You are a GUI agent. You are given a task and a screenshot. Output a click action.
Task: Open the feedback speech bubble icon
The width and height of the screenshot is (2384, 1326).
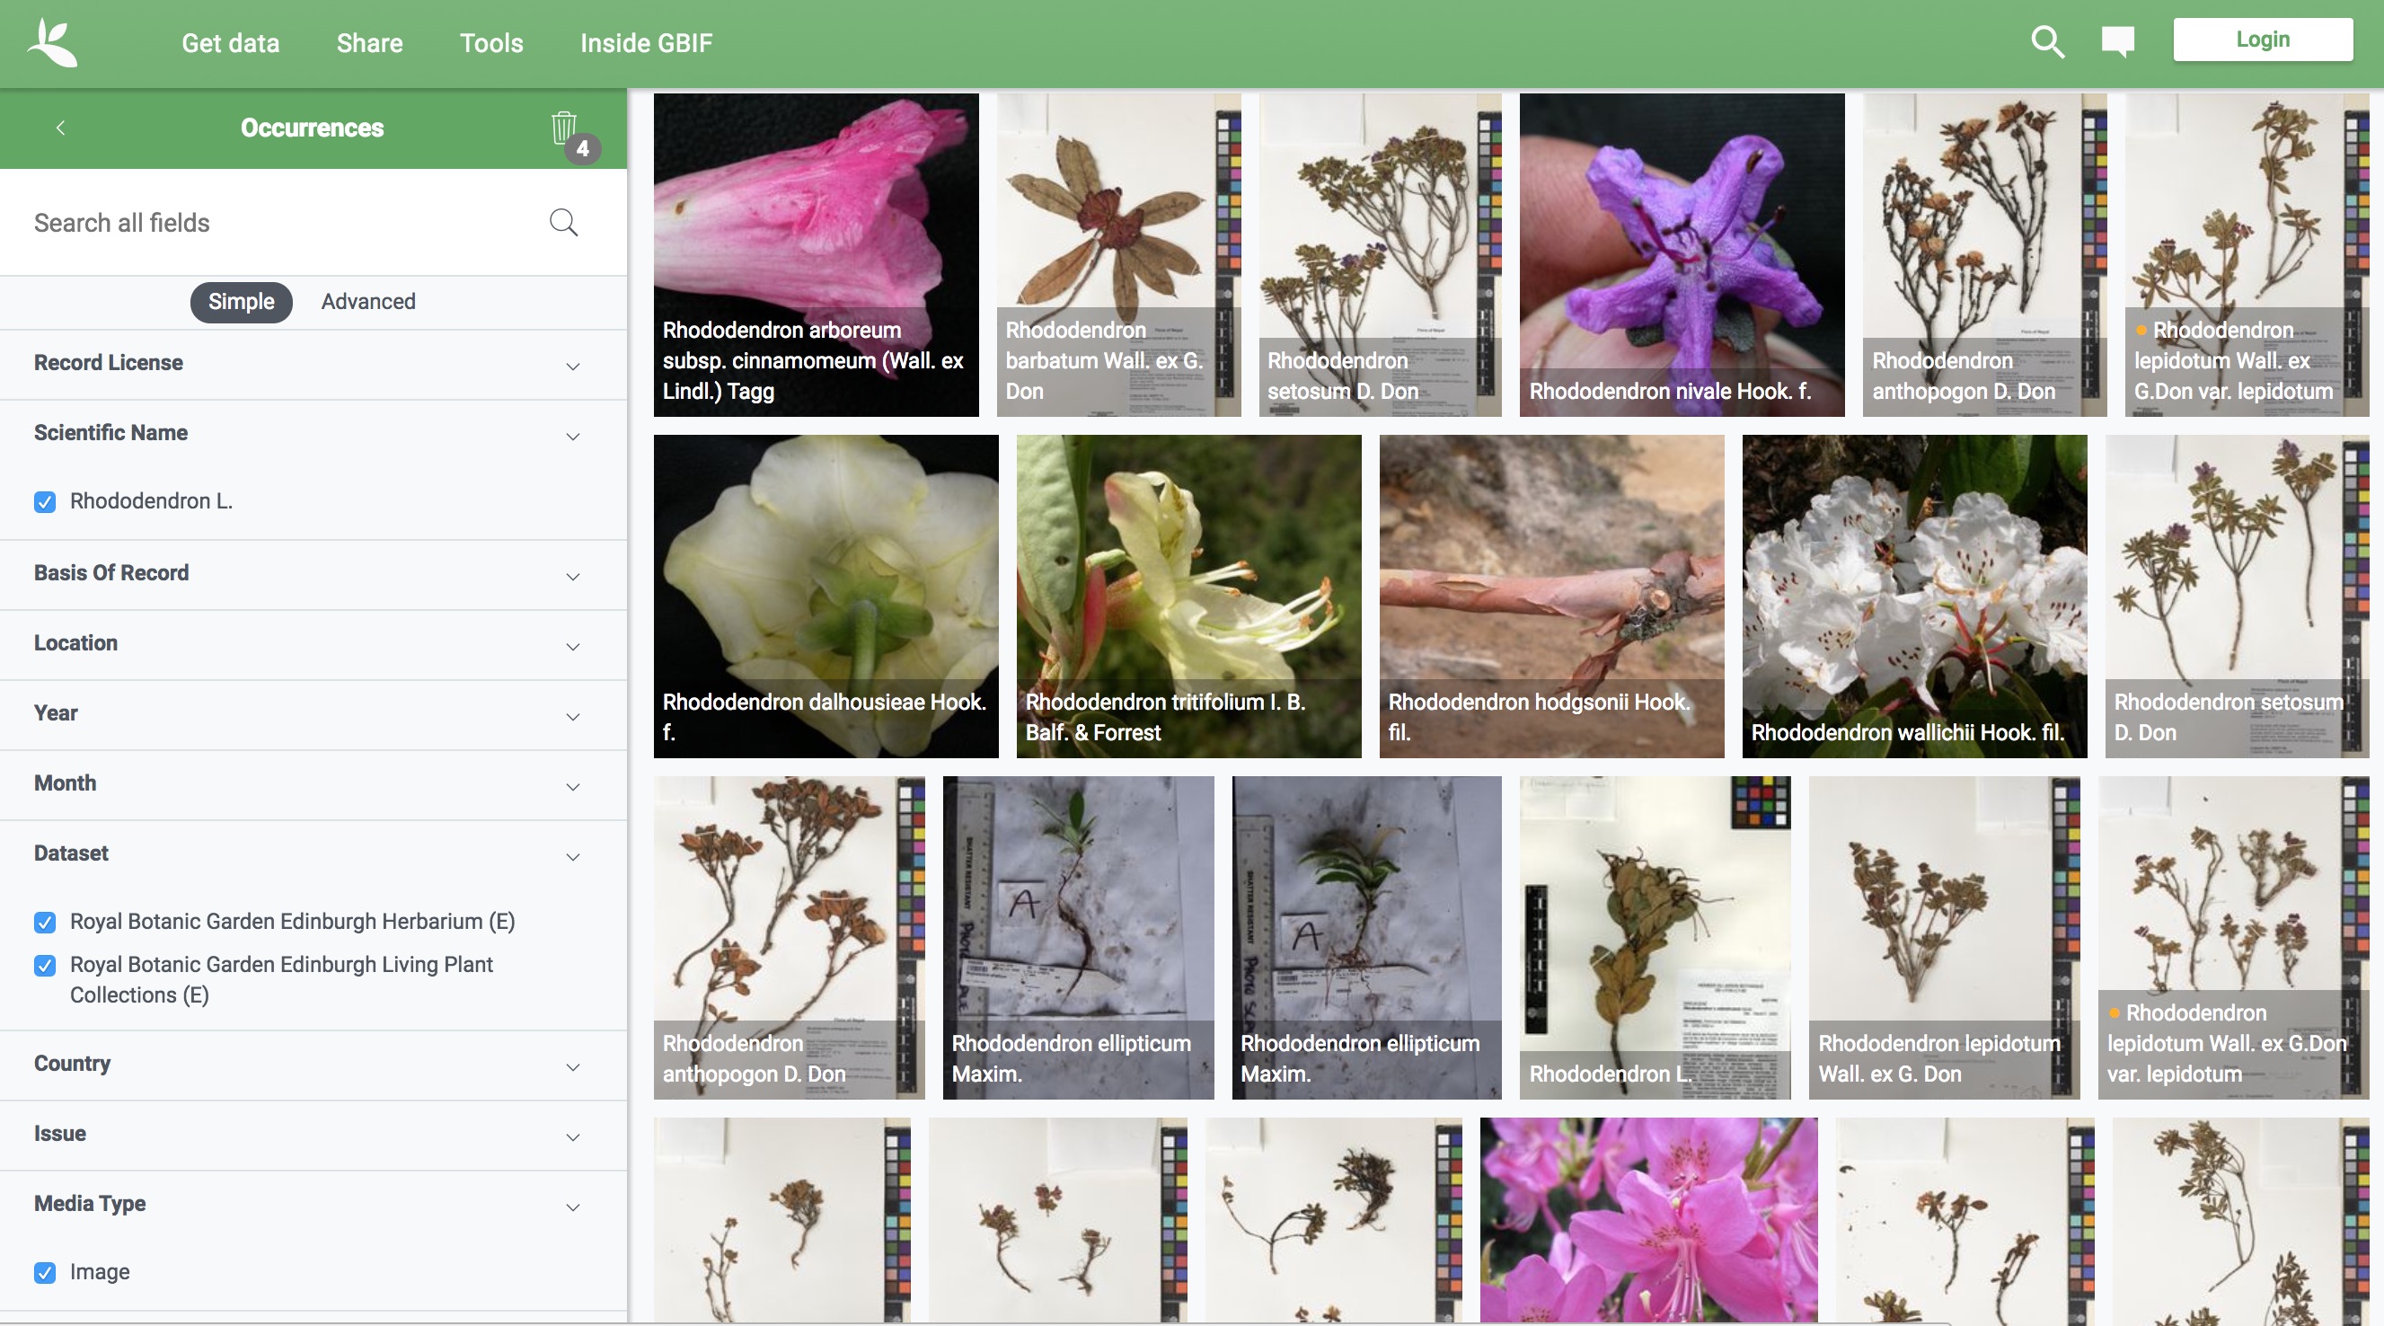pyautogui.click(x=2117, y=42)
